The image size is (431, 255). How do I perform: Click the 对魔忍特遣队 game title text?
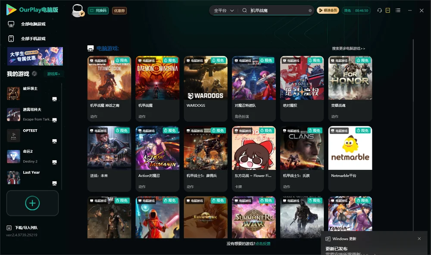(x=245, y=106)
